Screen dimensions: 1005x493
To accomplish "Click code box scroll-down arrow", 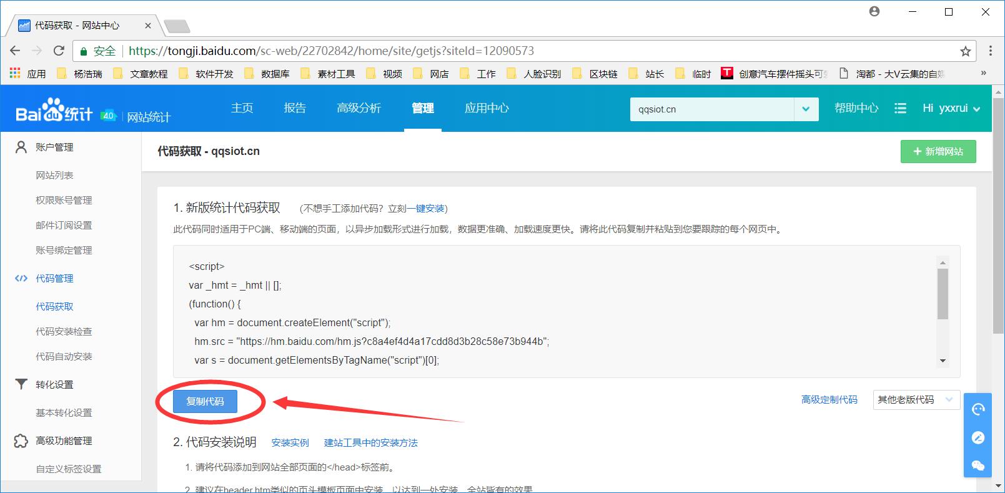I will (x=943, y=361).
